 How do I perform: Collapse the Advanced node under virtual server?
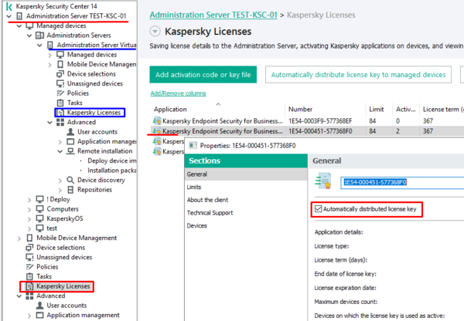click(49, 123)
